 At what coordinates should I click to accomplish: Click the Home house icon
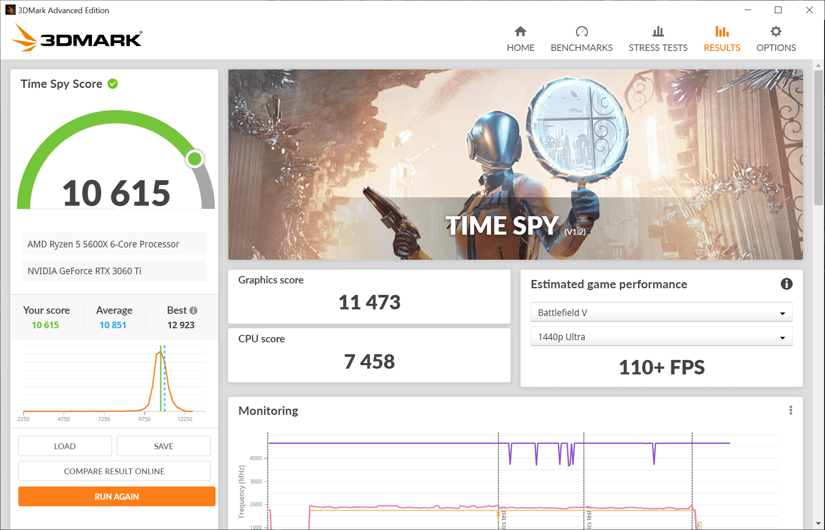[x=521, y=32]
